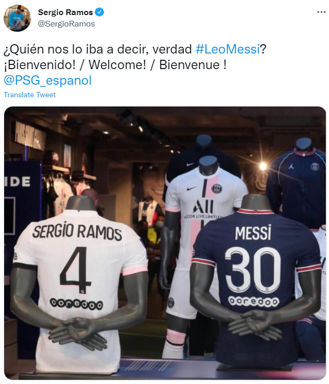This screenshot has height=384, width=329.
Task: Click the ooredoo logo on the white jersey
Action: 76,304
